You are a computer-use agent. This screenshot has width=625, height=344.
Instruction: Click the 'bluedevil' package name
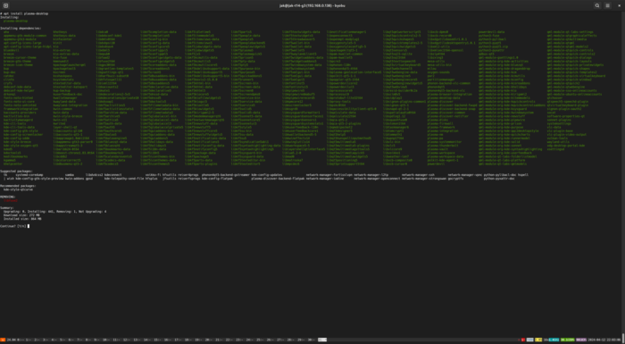[x=11, y=50]
